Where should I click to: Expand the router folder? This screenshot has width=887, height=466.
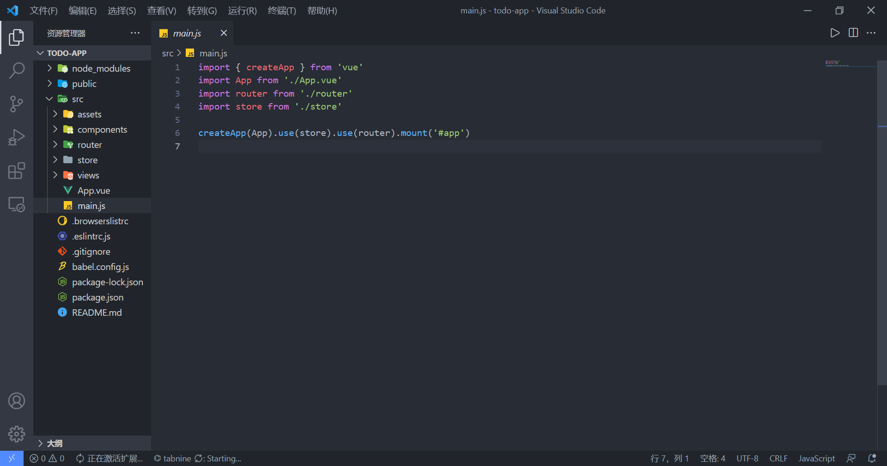pyautogui.click(x=92, y=145)
